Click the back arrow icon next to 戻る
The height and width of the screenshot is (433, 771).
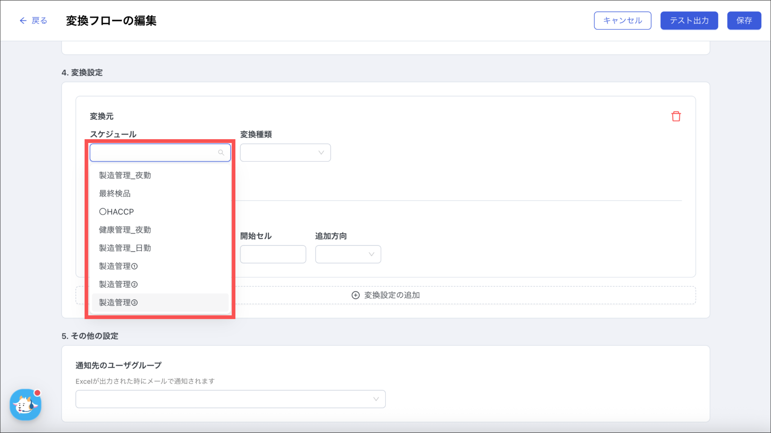(23, 20)
